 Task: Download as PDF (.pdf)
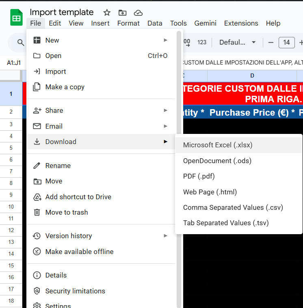[x=199, y=176]
